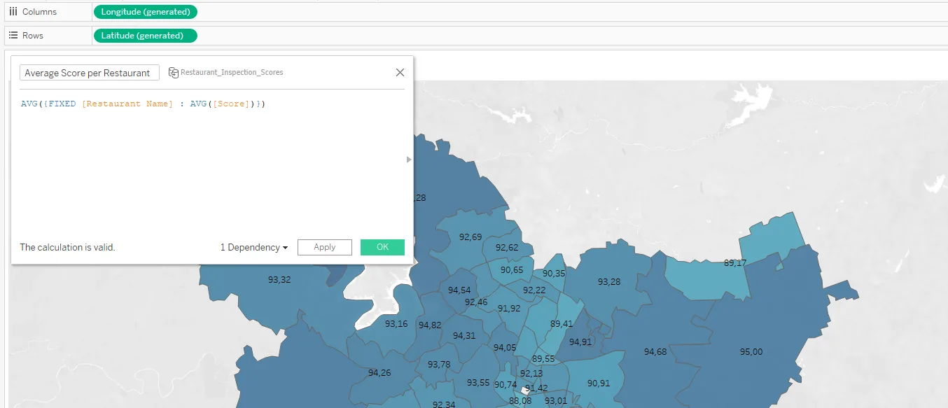Viewport: 948px width, 408px height.
Task: Select the map region labeled 94,31
Action: click(x=464, y=336)
